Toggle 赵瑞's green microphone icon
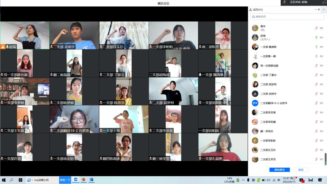Viewport: 327px width, 184px height. (316, 37)
